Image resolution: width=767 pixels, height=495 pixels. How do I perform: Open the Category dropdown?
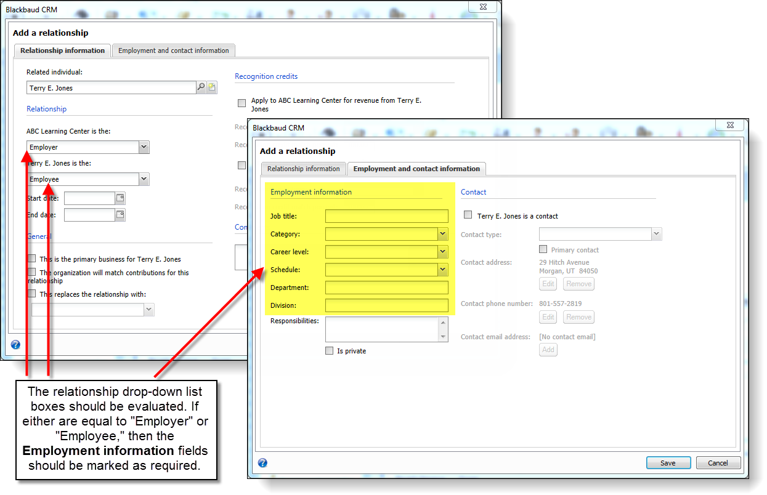click(442, 234)
